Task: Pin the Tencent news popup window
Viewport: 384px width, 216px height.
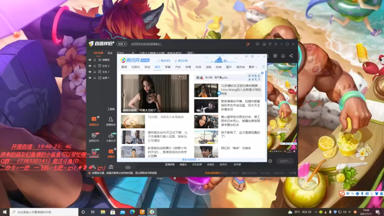Action: coord(246,56)
